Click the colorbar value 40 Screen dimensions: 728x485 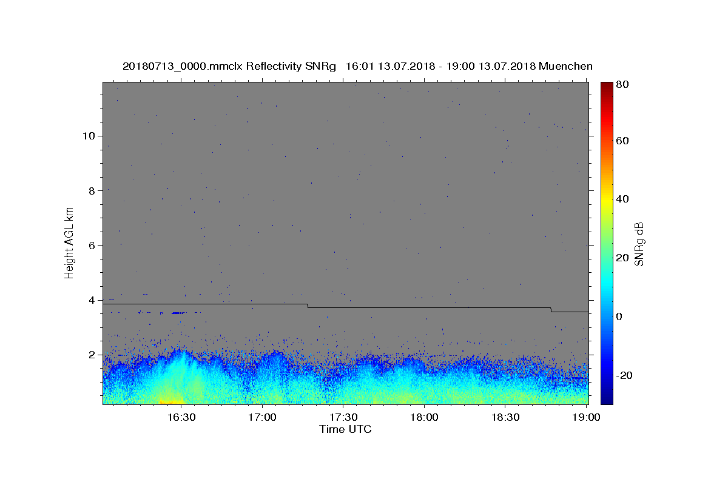[x=622, y=199]
